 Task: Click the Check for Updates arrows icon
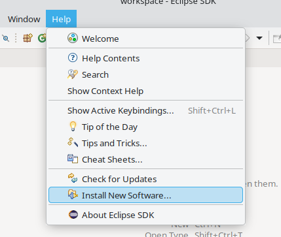pos(73,178)
